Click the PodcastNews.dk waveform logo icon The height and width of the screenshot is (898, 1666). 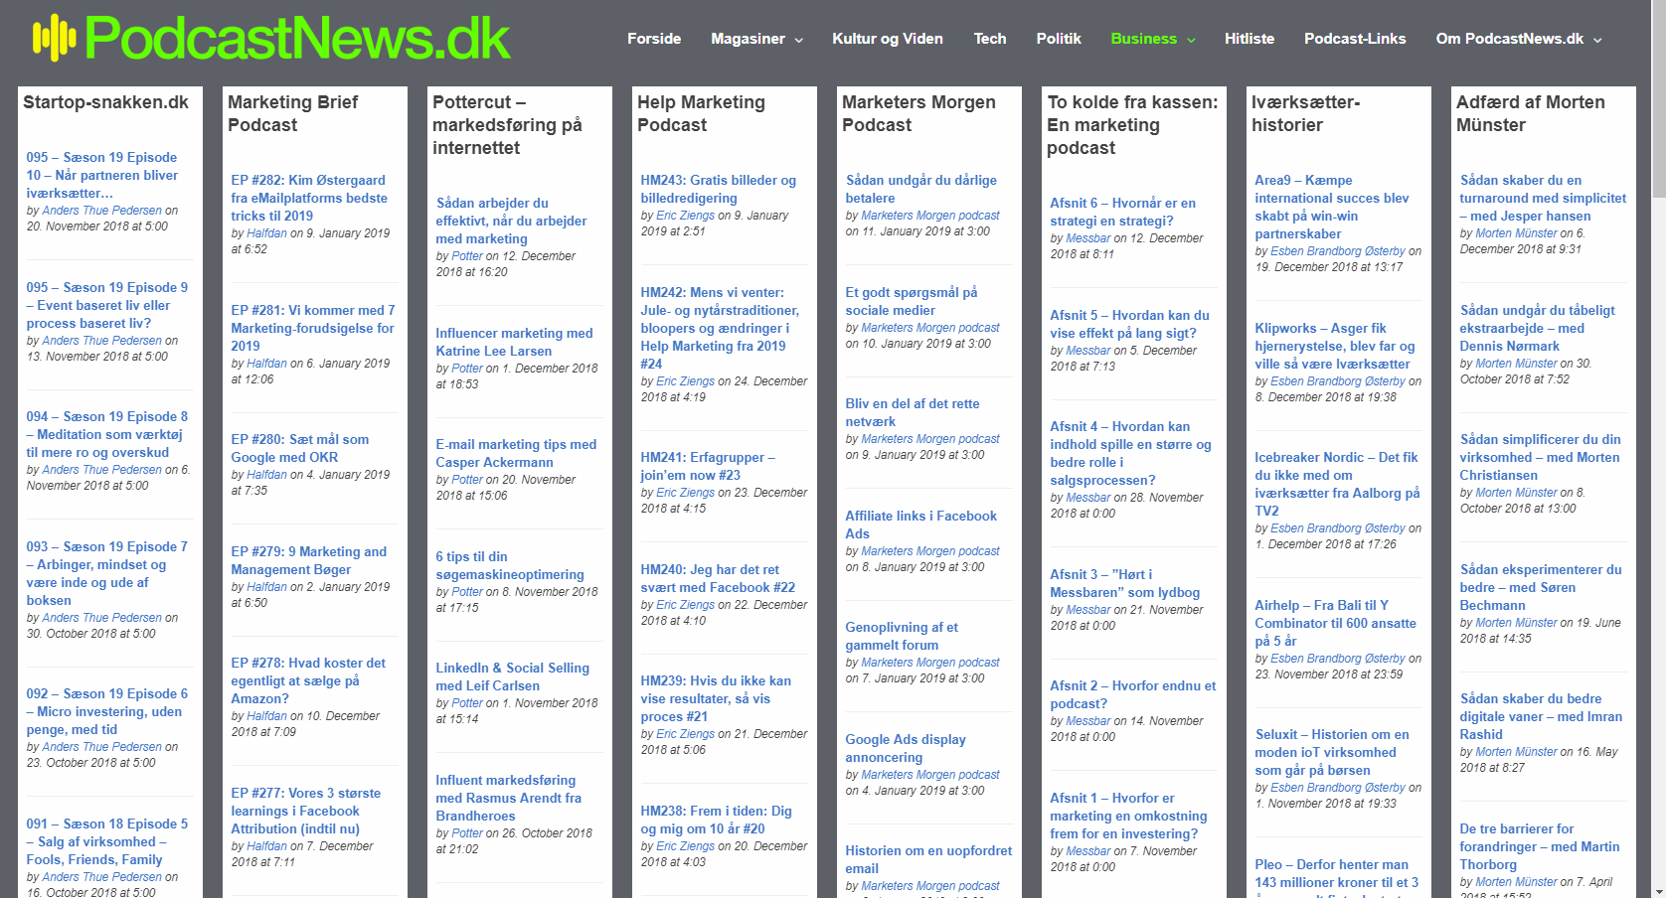[54, 38]
